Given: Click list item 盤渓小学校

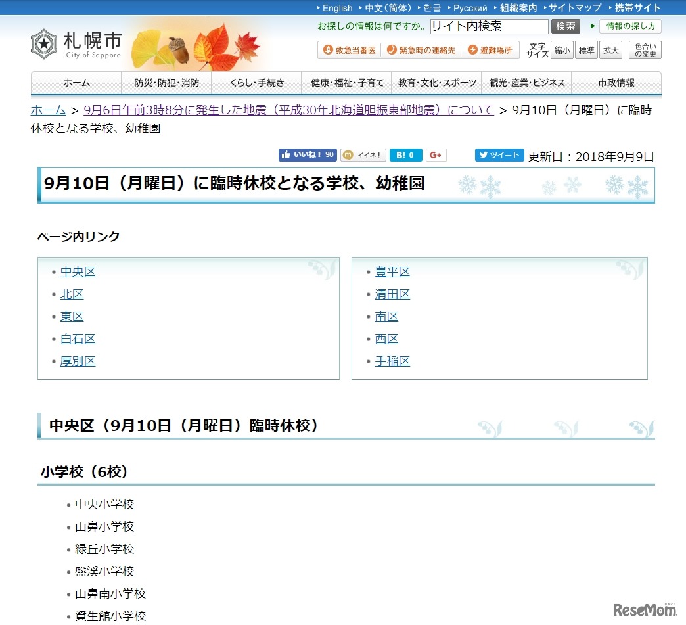Looking at the screenshot, I should pos(104,571).
